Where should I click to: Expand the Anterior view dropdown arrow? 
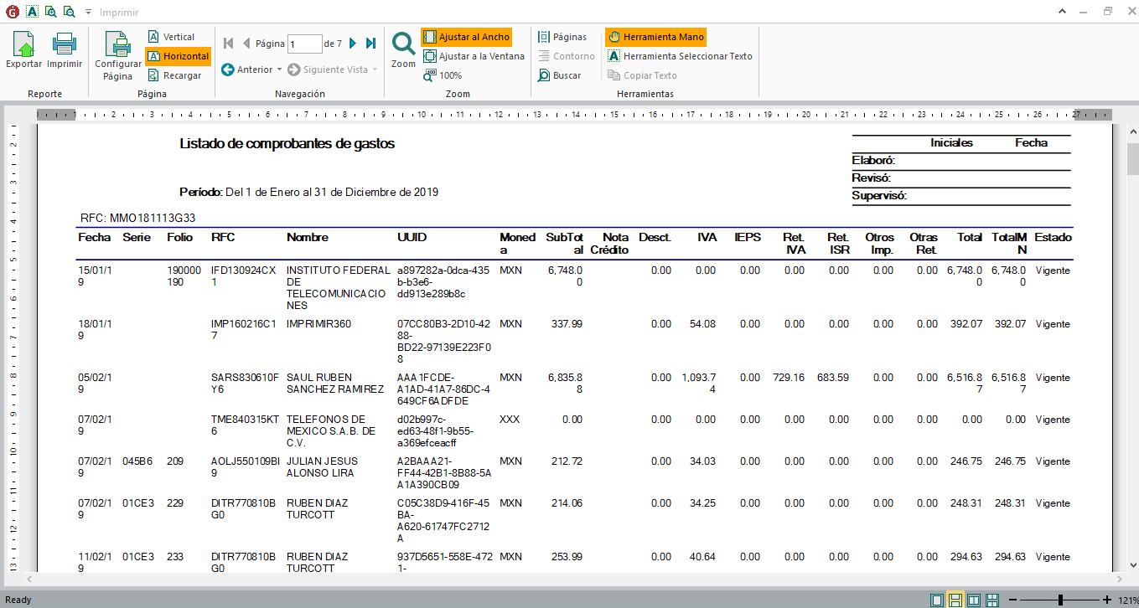(x=280, y=70)
